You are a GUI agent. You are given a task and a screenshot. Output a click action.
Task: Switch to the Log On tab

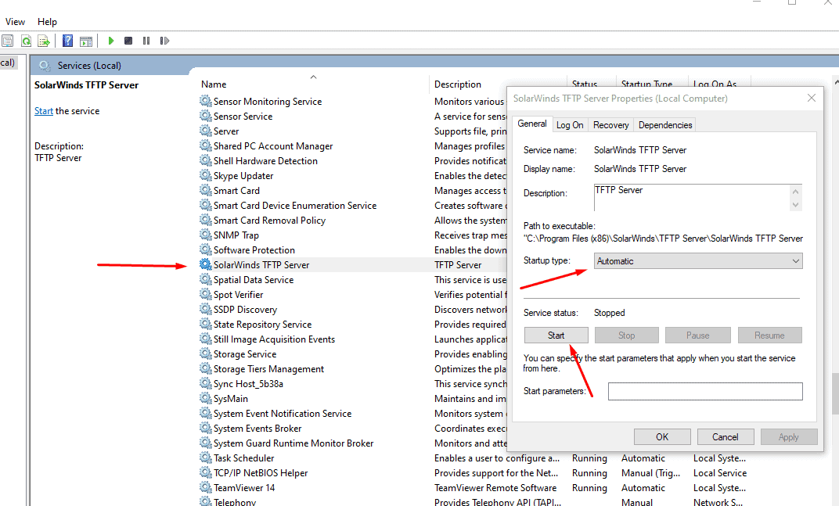[x=570, y=124]
